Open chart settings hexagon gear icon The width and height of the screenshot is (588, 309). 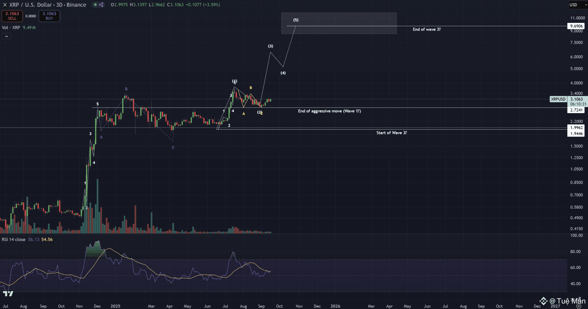tap(579, 306)
